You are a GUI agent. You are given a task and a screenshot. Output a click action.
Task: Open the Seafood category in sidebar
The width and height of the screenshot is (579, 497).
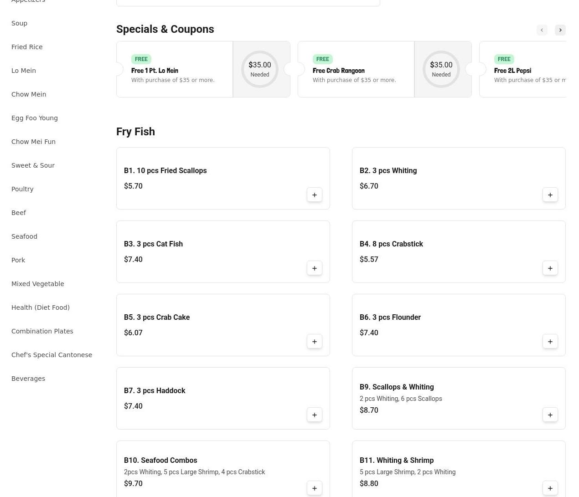pyautogui.click(x=24, y=236)
